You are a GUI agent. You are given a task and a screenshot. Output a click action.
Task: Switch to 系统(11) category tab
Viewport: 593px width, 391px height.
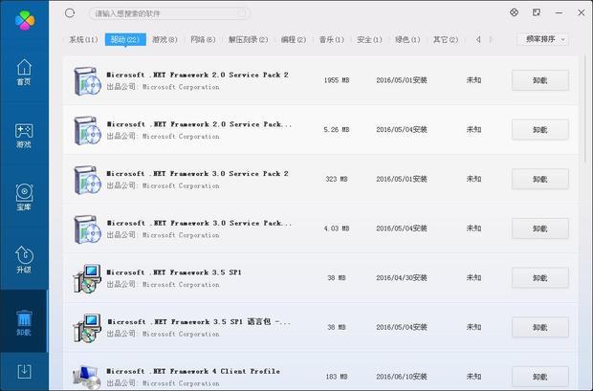coord(83,39)
